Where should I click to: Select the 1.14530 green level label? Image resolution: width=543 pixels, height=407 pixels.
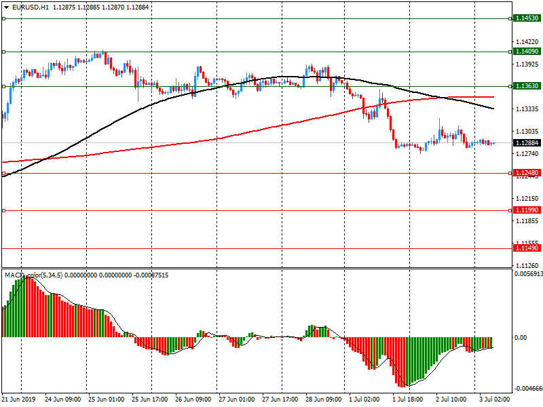527,18
